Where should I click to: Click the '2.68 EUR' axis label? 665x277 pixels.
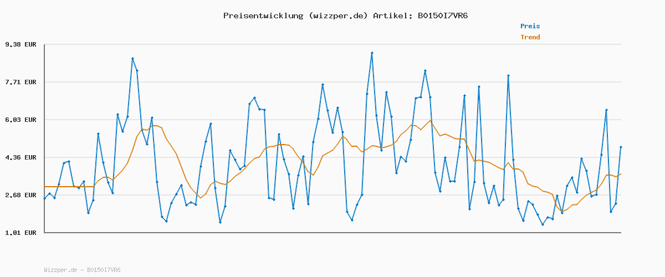(21, 195)
